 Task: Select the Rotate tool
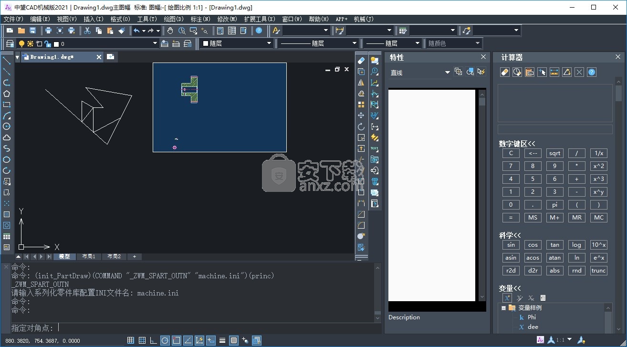361,126
